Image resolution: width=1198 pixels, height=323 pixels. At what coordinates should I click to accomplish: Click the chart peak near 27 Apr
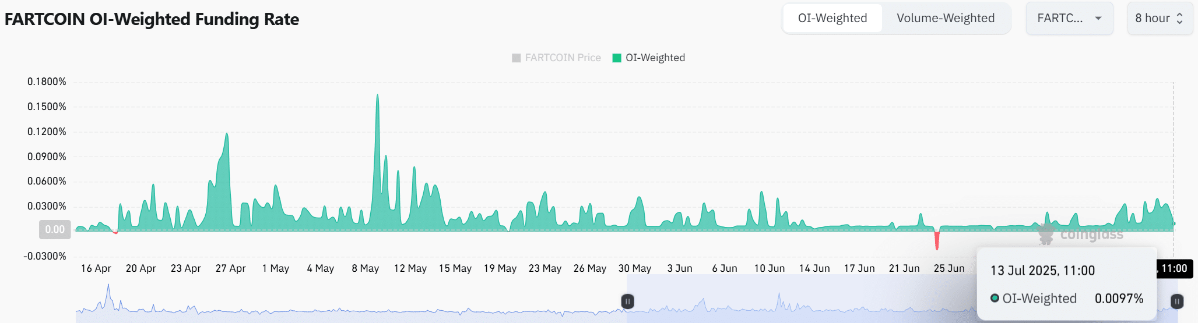click(x=227, y=135)
